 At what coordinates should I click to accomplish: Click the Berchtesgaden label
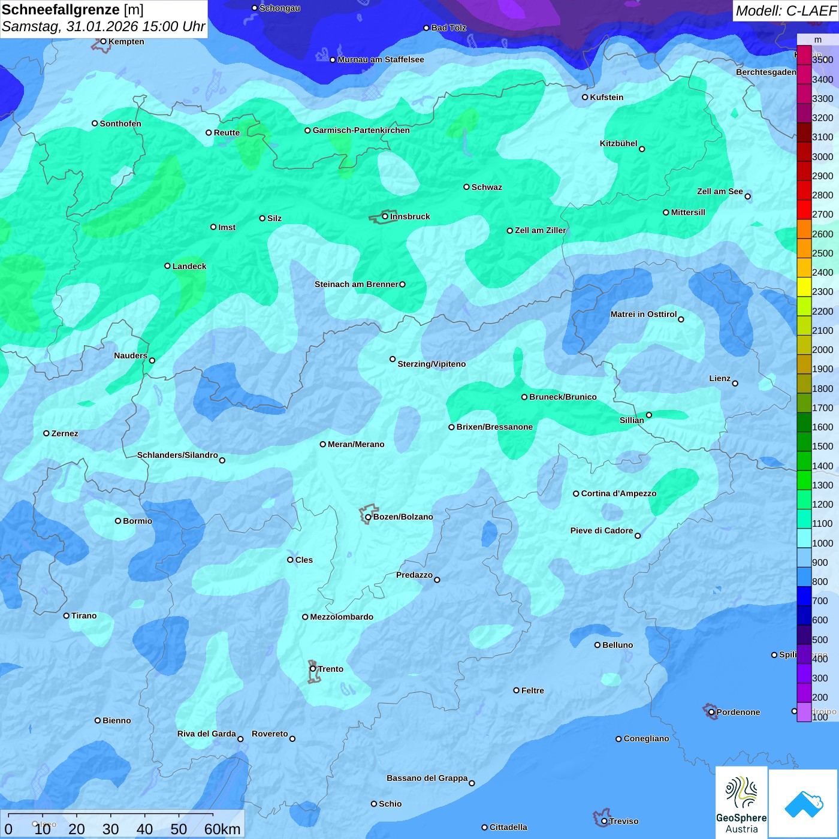click(x=766, y=72)
